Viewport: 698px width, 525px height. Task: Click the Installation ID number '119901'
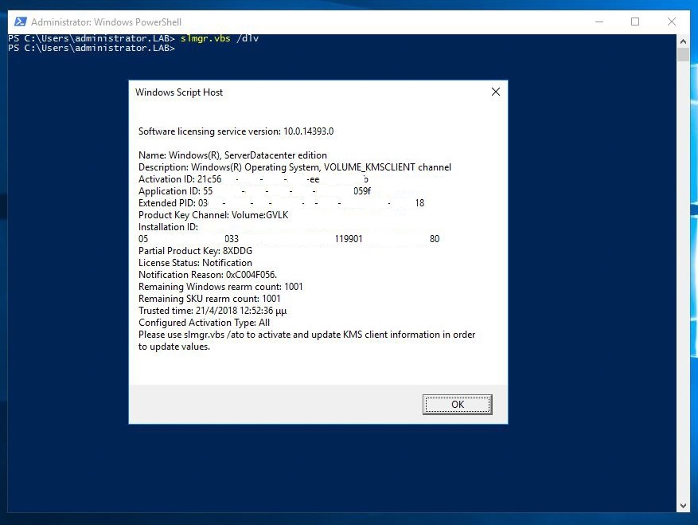349,239
